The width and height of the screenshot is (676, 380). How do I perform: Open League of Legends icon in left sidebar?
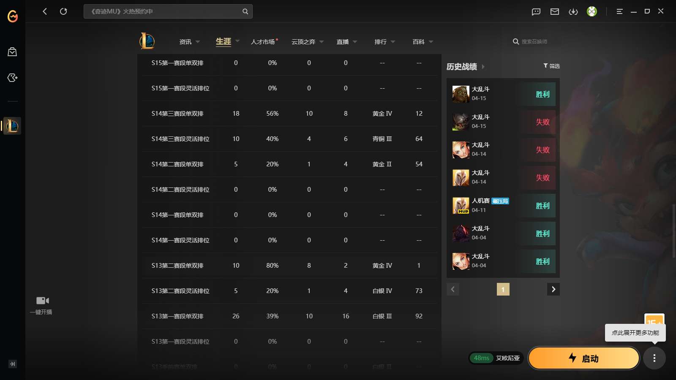click(12, 125)
